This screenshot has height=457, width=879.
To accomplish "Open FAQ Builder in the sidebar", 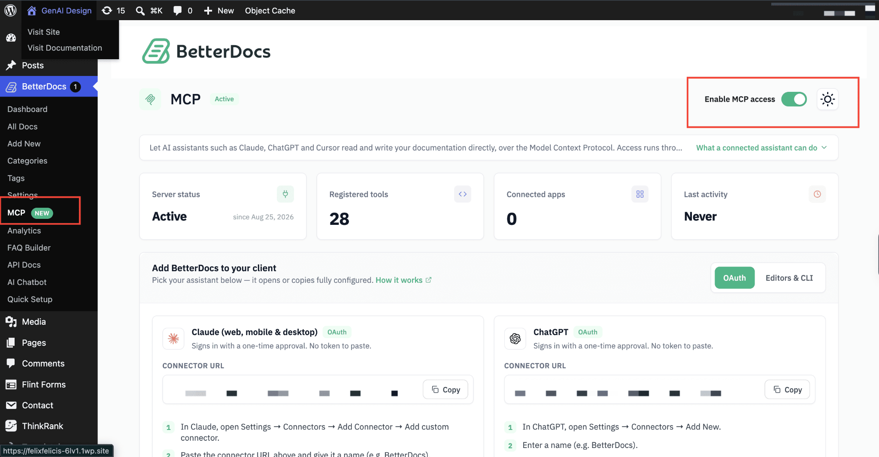I will 29,248.
